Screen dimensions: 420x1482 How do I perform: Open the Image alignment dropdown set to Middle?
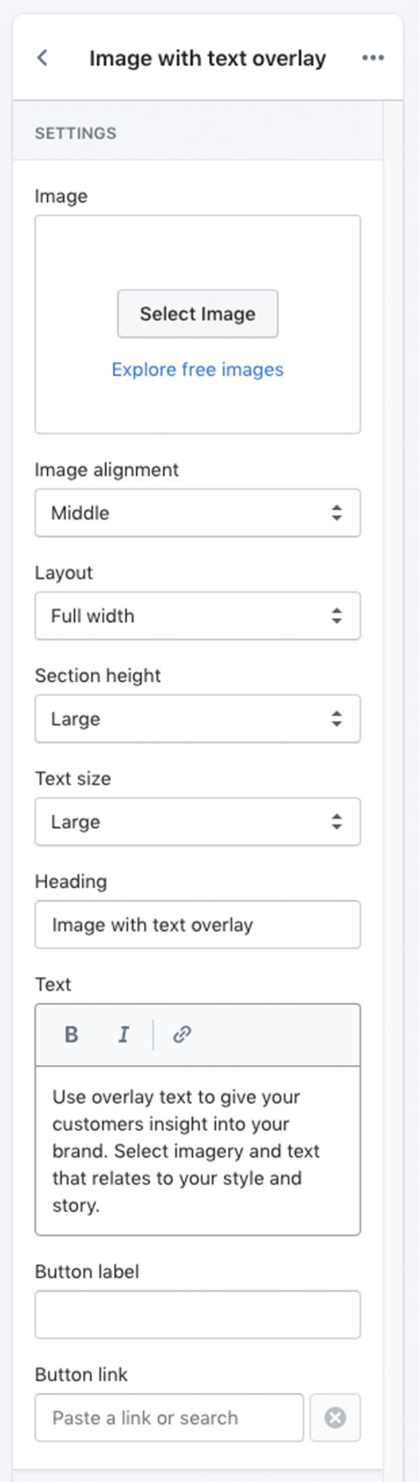click(x=198, y=513)
